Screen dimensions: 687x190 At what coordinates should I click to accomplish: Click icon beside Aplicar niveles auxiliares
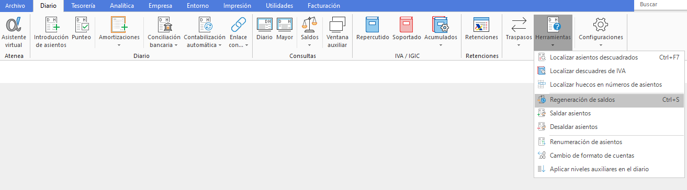(542, 169)
